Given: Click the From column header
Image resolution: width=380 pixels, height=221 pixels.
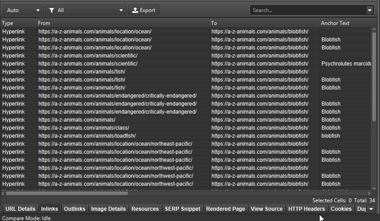Looking at the screenshot, I should click(x=123, y=23).
